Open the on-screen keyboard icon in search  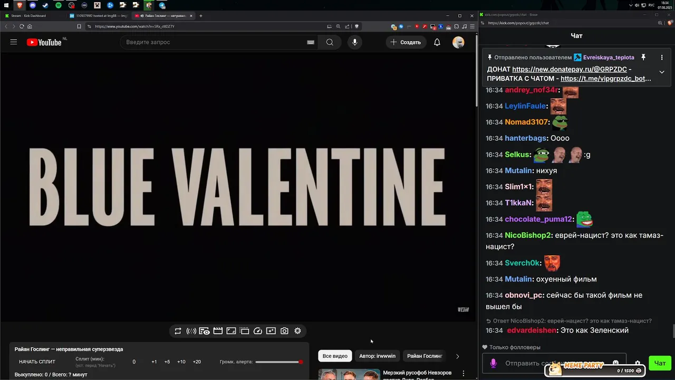(x=311, y=42)
